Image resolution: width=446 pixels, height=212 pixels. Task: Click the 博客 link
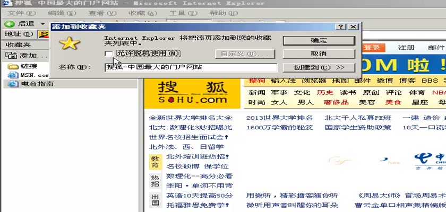coord(407,81)
